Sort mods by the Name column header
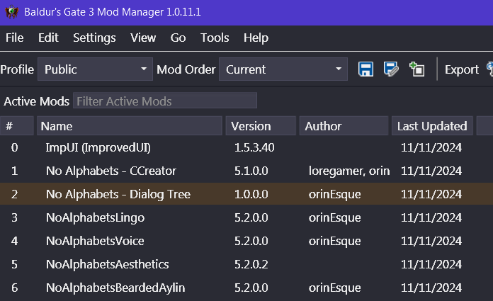This screenshot has height=301, width=493. pyautogui.click(x=130, y=126)
